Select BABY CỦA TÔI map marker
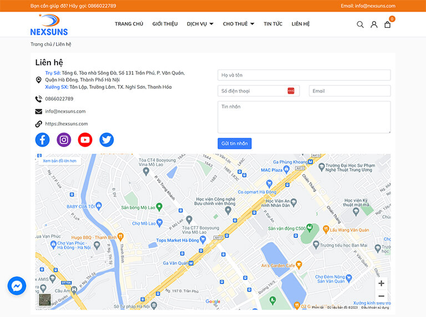Image resolution: width=426 pixels, height=317 pixels. tap(99, 206)
